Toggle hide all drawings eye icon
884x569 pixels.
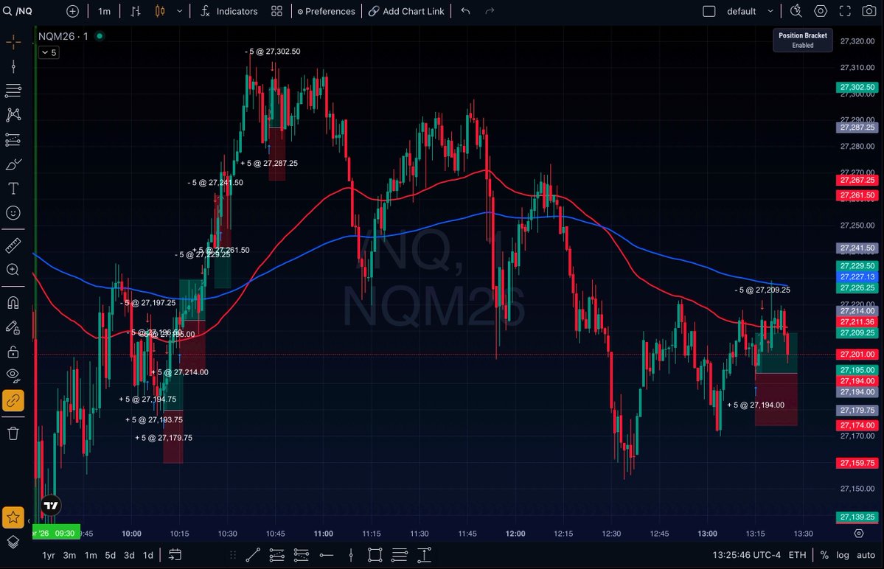pos(13,376)
